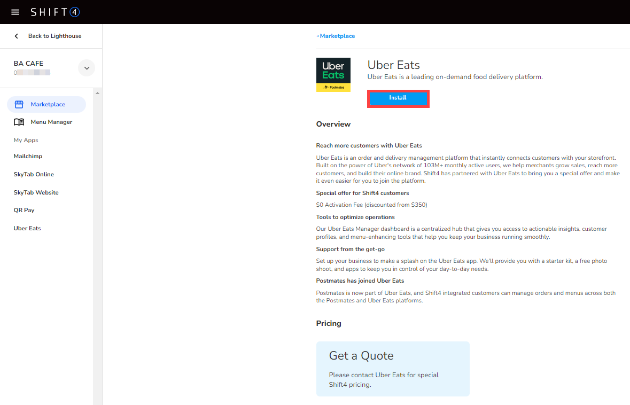630x405 pixels.
Task: Select the My Apps section heading
Action: point(26,140)
